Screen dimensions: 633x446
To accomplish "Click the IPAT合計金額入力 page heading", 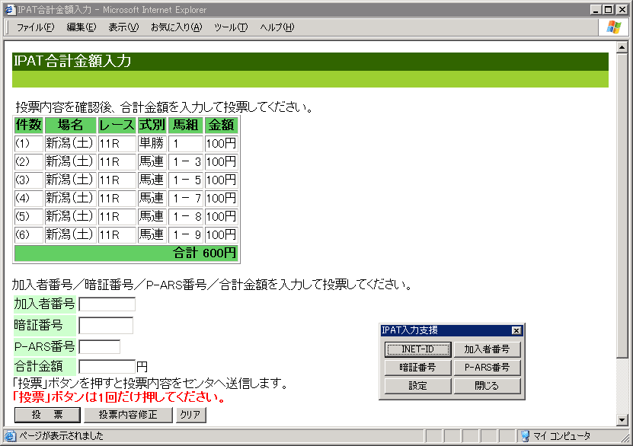I will click(x=72, y=62).
